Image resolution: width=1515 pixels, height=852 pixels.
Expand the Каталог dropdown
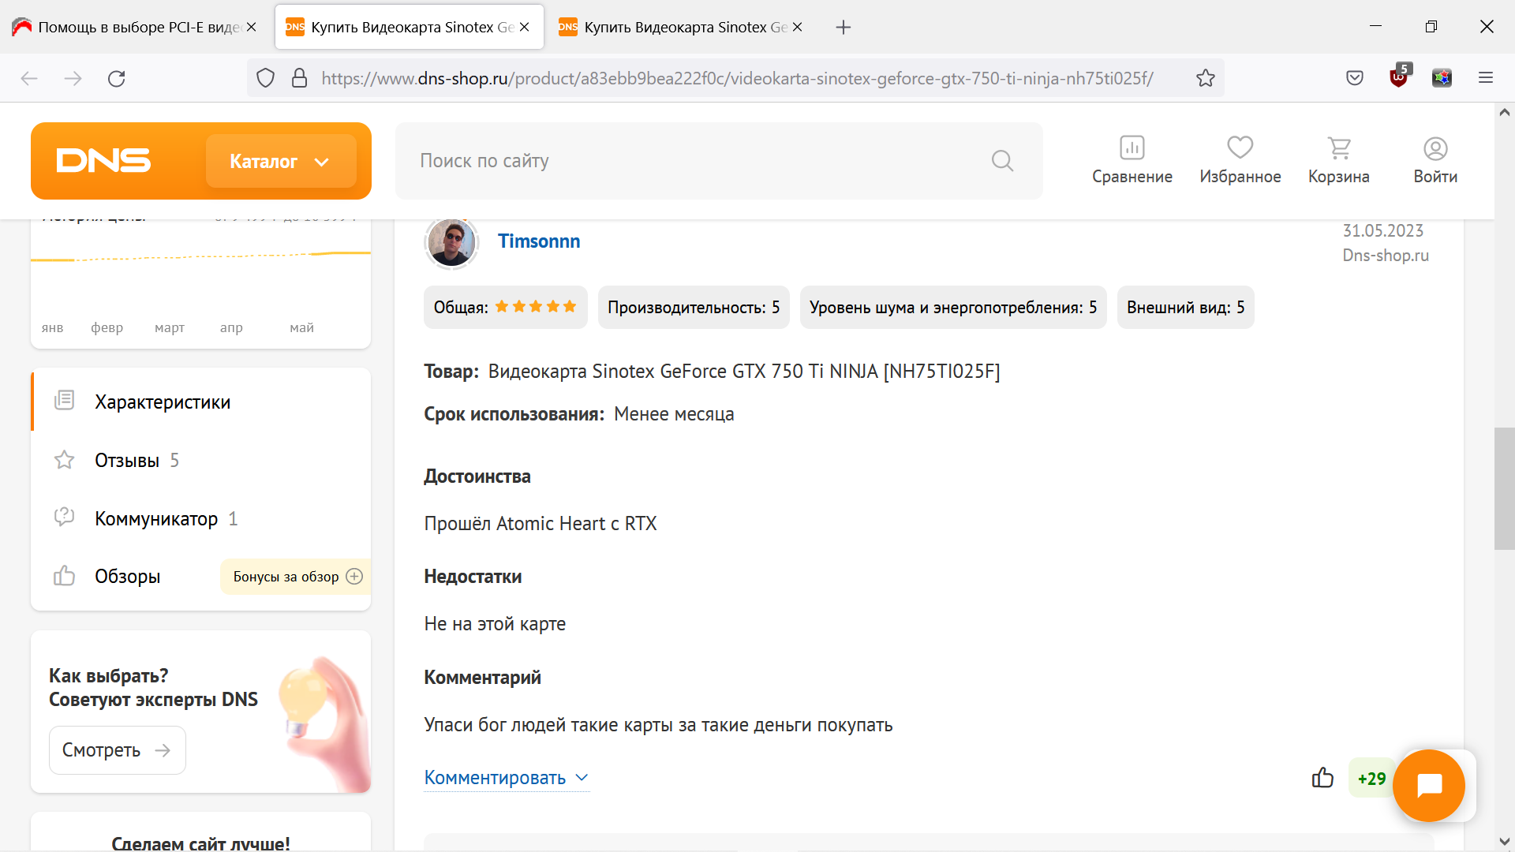(x=280, y=161)
